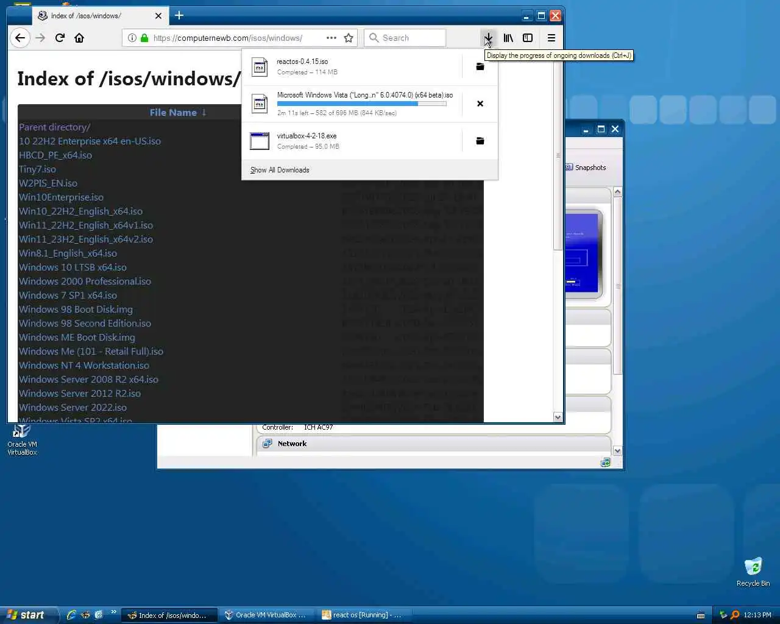Download Win10Enterprise.iso

click(x=61, y=197)
